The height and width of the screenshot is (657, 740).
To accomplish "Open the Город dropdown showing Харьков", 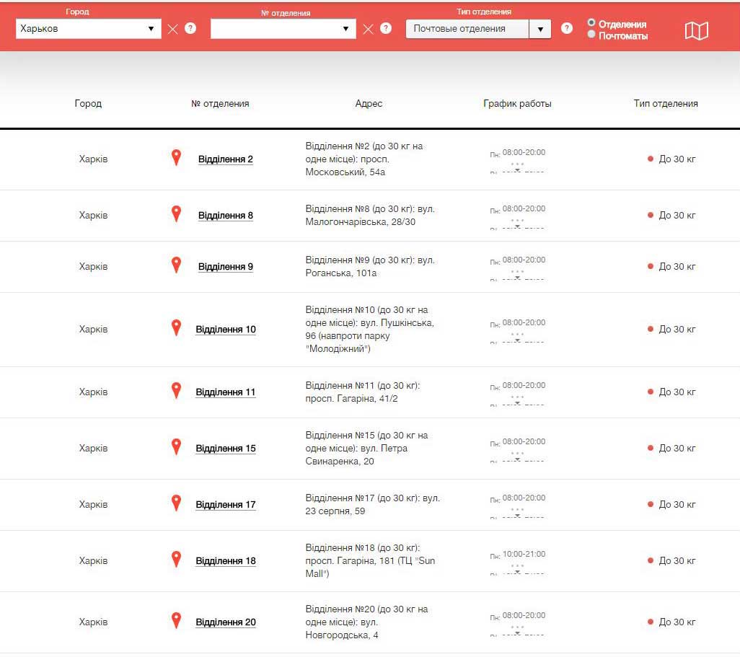I will point(88,29).
